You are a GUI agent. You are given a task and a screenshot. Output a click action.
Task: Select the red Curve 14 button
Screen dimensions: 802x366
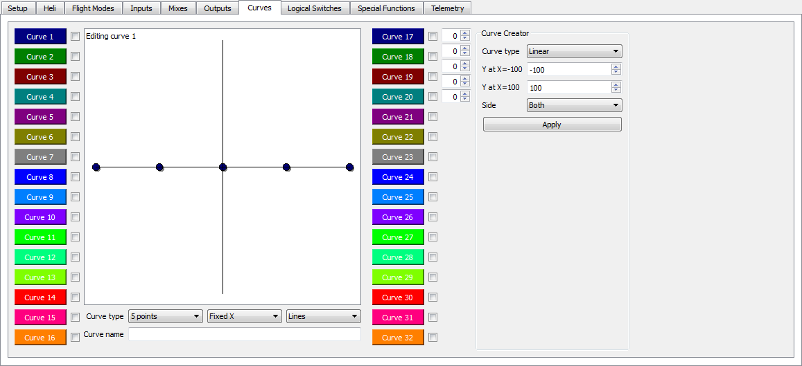(x=40, y=298)
